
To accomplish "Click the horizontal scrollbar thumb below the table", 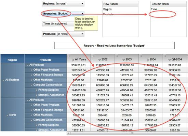I will tap(132, 133).
